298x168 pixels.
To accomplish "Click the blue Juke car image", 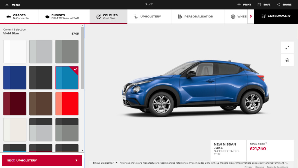I will click(195, 88).
